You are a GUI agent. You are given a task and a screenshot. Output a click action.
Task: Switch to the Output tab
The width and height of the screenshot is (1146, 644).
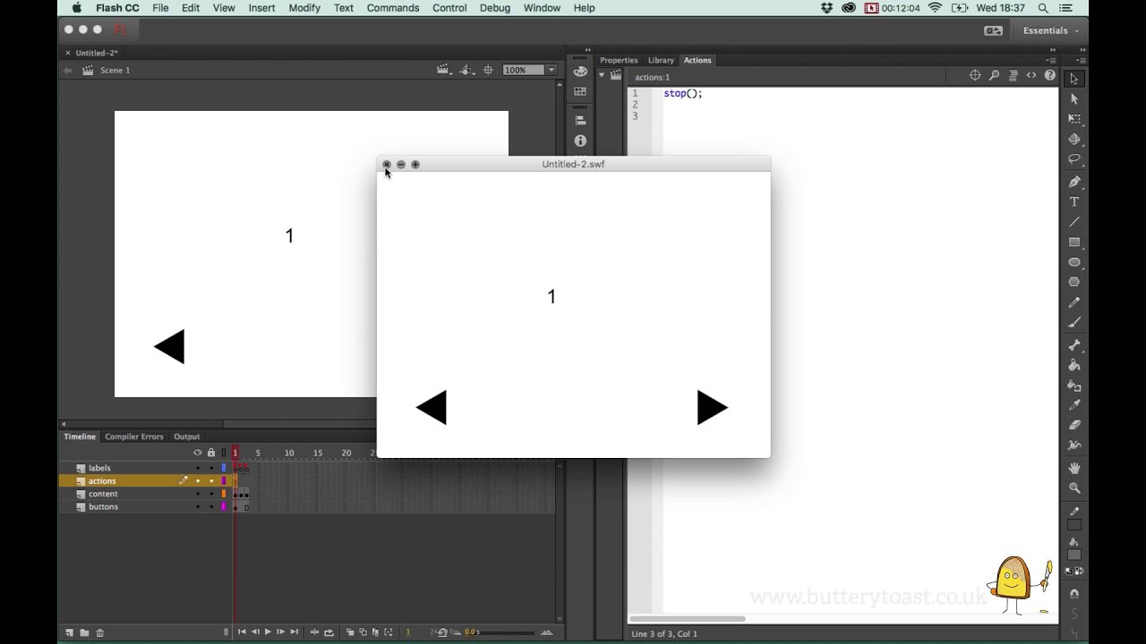tap(186, 436)
